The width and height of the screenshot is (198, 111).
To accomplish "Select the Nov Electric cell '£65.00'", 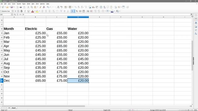I will point(35,76).
